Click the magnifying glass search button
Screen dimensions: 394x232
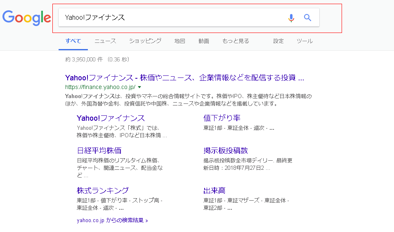pos(307,18)
